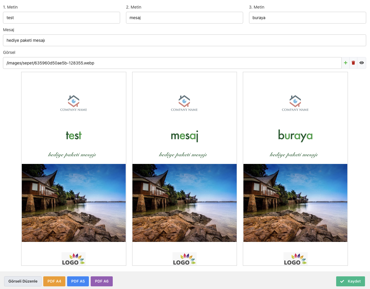370x289 pixels.
Task: Click the Görseli Düzenle button
Action: pyautogui.click(x=23, y=281)
